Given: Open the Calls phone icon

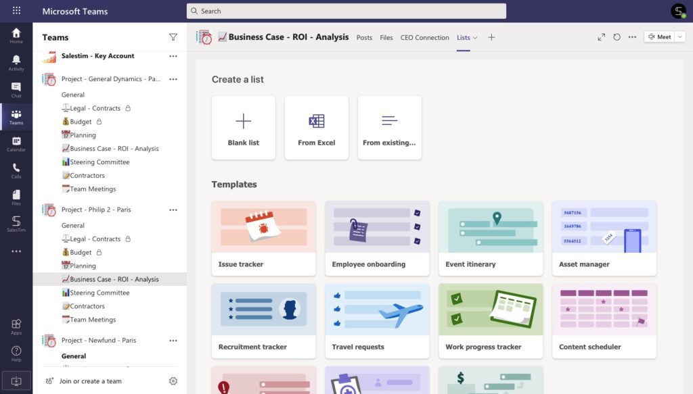Looking at the screenshot, I should tap(16, 170).
